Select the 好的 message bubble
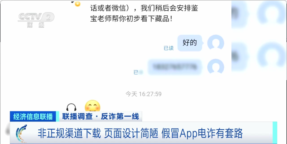 point(190,43)
